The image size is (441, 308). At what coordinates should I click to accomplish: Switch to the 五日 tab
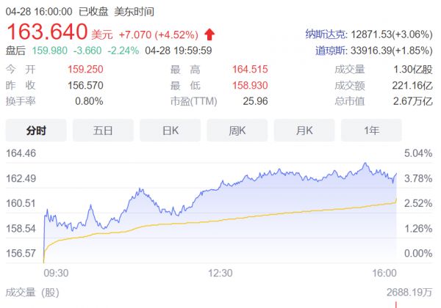pos(103,131)
